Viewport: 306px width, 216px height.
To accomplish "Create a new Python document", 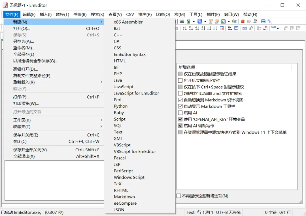I will coord(140,106).
